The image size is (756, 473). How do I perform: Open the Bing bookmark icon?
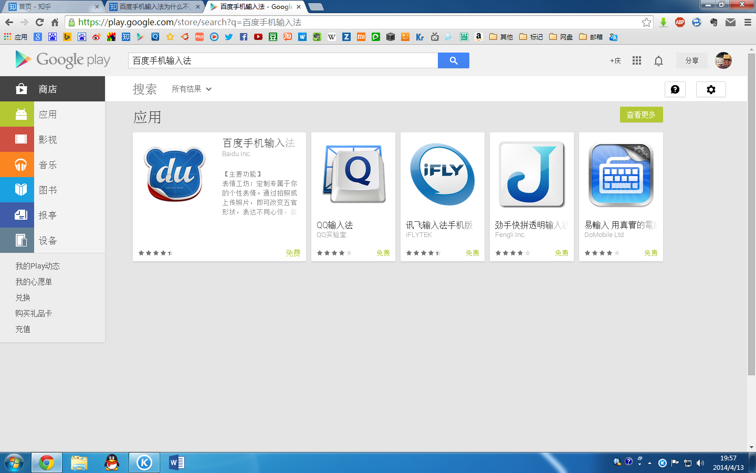pyautogui.click(x=67, y=37)
